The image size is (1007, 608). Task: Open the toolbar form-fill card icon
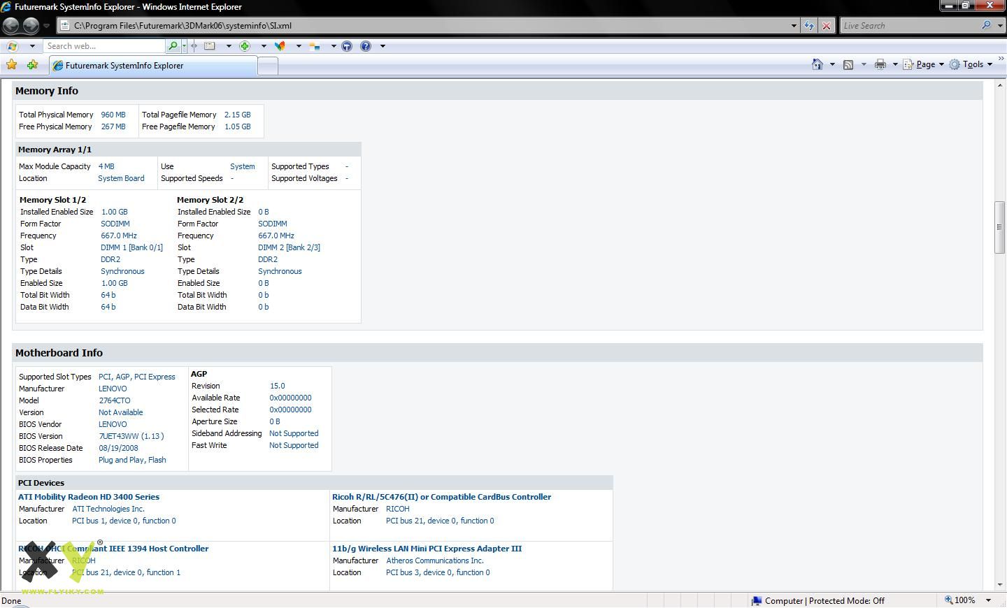point(209,46)
